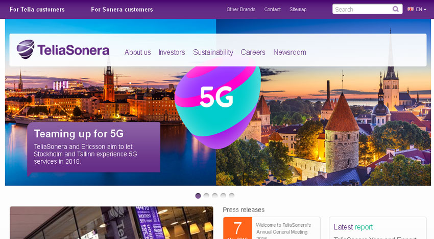The height and width of the screenshot is (239, 434).
Task: Click the search magnifier icon
Action: (396, 9)
